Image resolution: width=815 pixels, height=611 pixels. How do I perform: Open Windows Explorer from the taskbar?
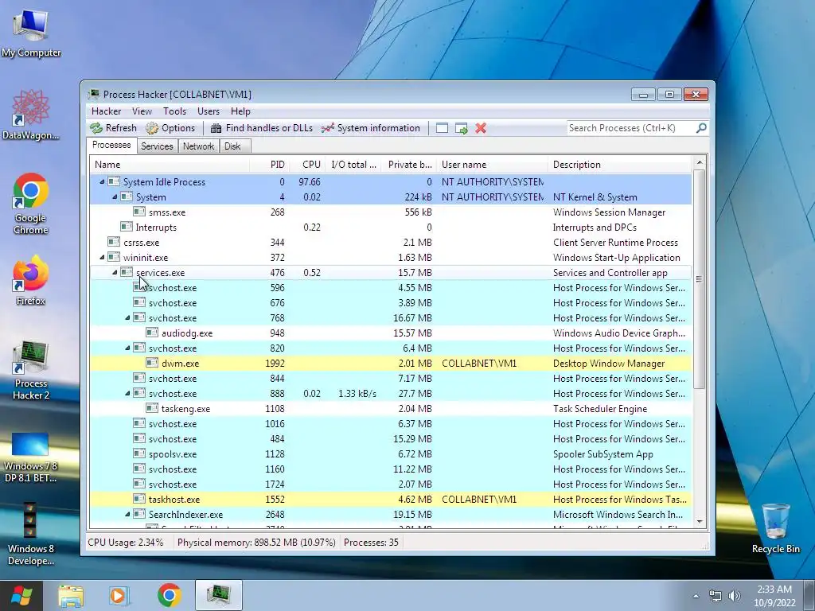[x=71, y=595]
